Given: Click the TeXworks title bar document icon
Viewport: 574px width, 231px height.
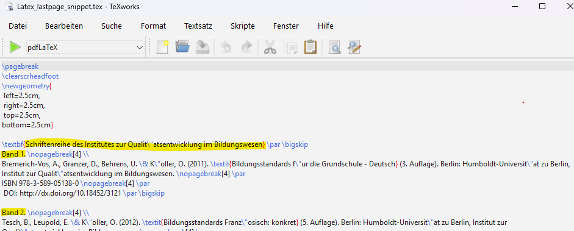Looking at the screenshot, I should (x=10, y=7).
